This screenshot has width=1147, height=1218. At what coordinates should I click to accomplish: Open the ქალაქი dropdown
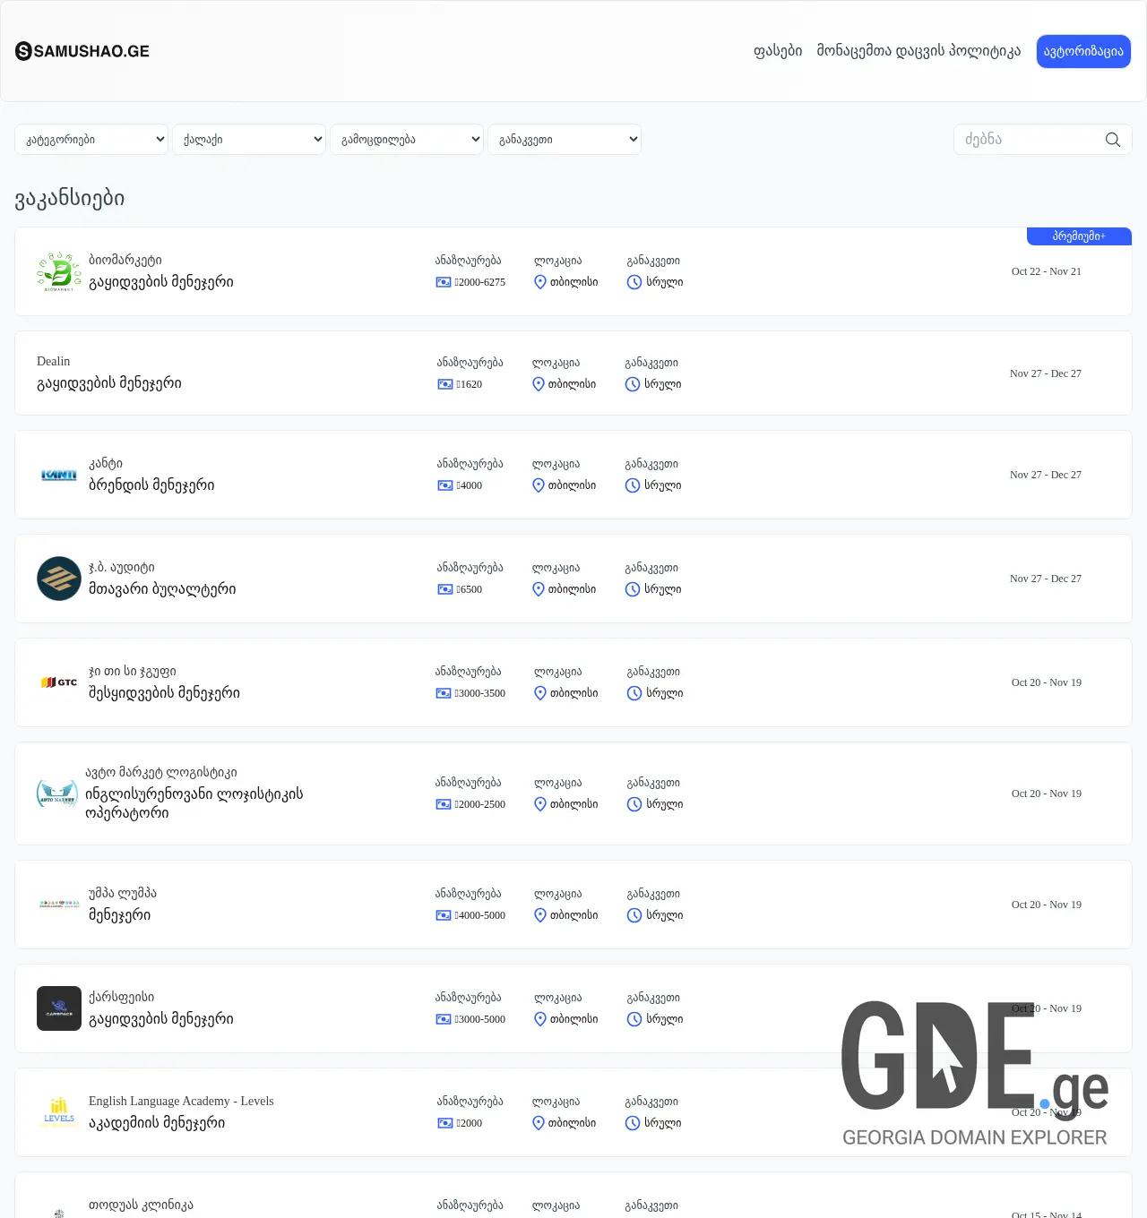[249, 139]
